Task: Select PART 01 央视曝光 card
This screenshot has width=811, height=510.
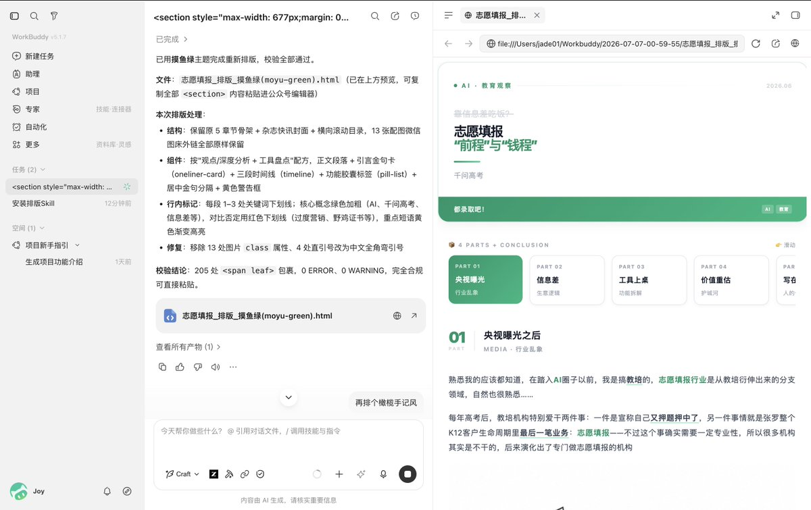Action: click(485, 280)
